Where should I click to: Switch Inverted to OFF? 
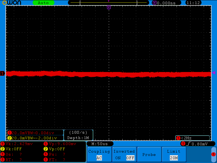(130, 158)
